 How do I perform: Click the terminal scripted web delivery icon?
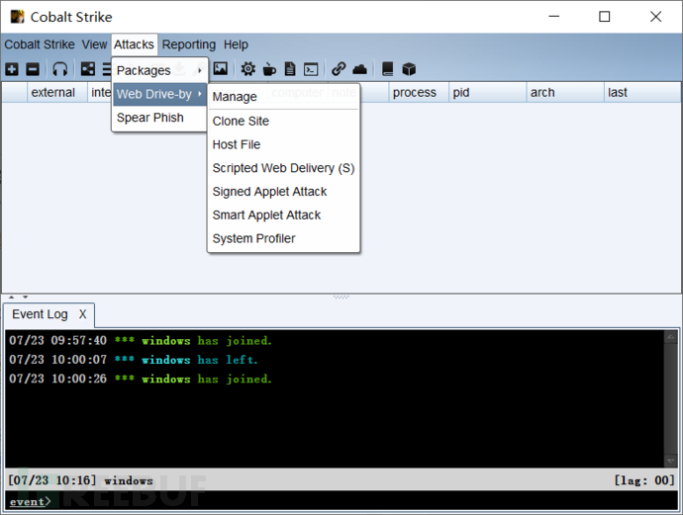coord(311,69)
